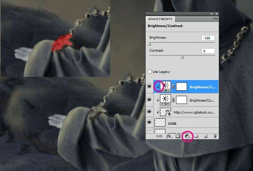Viewport: 253px width, 171px height.
Task: Hide the Brightness/Co... layer below selected
Action: coord(149,100)
